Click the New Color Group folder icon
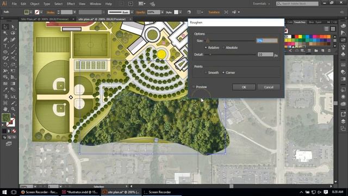Screen dimensions: 348x196 316,51
